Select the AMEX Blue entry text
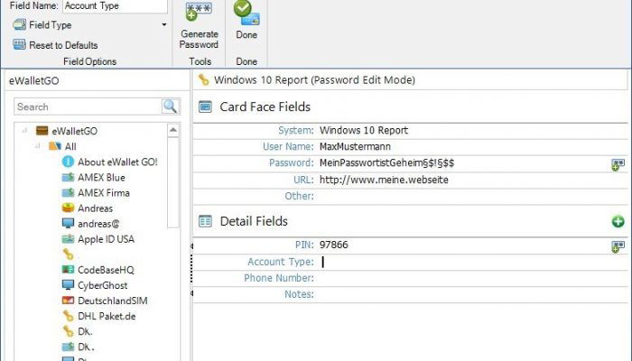Viewport: 632px width, 361px height. 101,177
